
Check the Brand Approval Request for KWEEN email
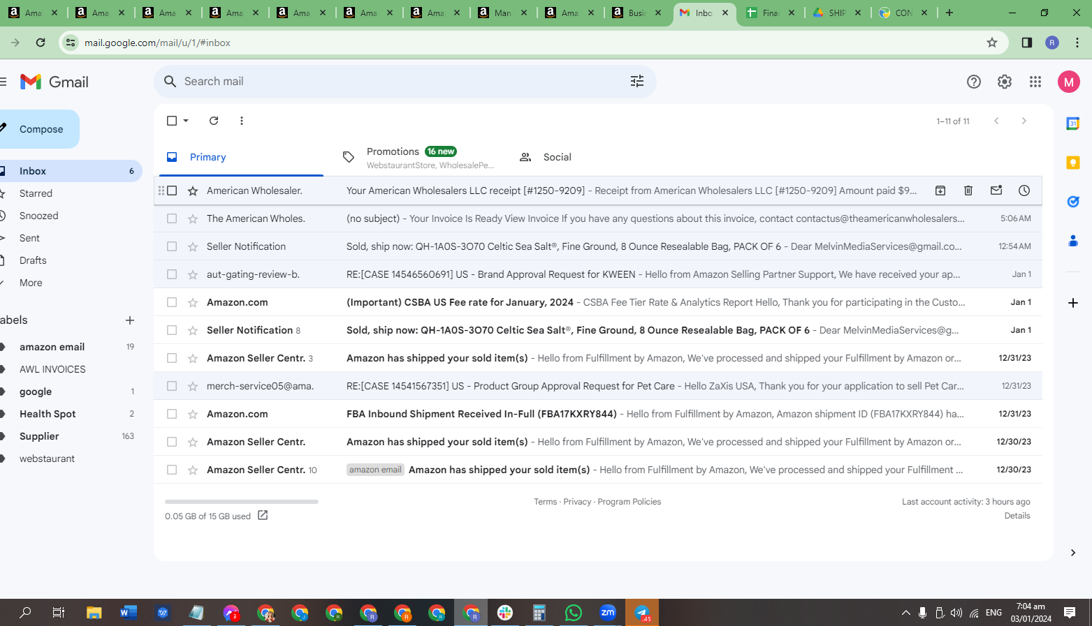(x=172, y=274)
